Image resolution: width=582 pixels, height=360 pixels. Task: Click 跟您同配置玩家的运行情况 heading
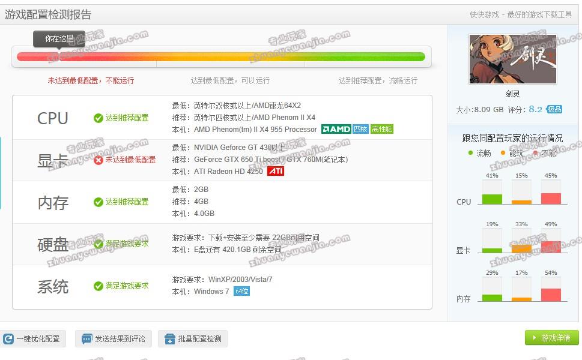[512, 138]
